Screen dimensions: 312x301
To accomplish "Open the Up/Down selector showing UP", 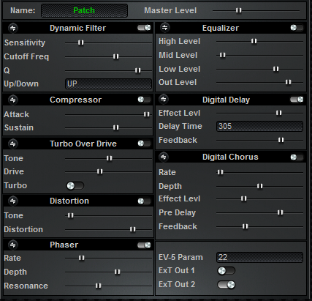I will point(108,83).
